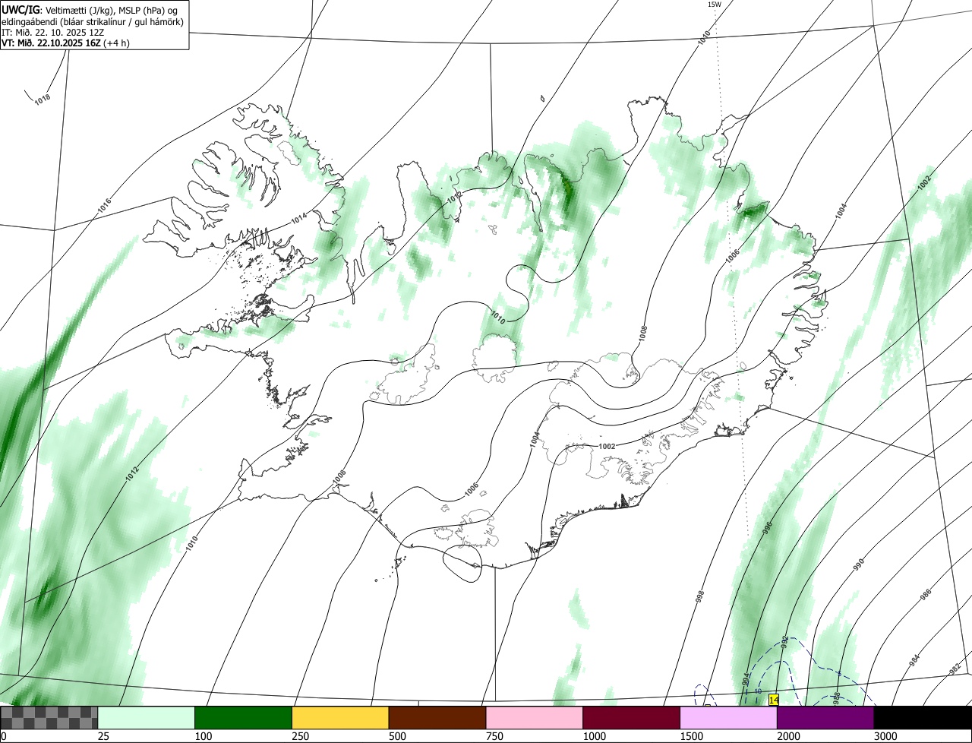Click the '1016' isobar label

pyautogui.click(x=104, y=205)
